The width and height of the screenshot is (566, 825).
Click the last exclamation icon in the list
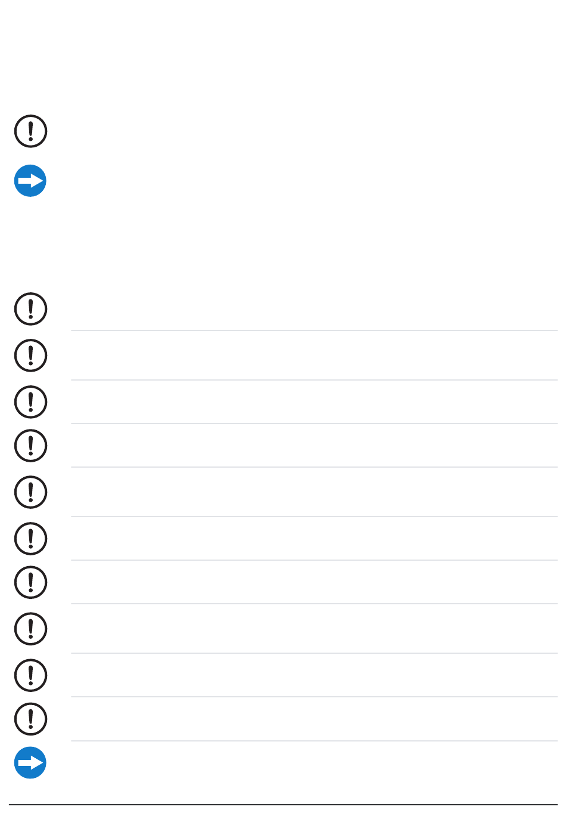click(30, 719)
